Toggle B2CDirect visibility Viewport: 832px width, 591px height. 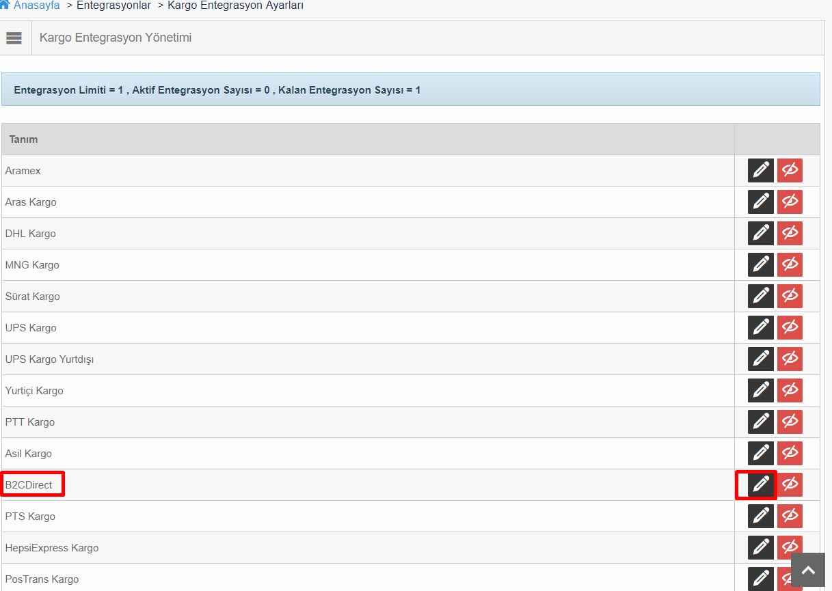[790, 485]
